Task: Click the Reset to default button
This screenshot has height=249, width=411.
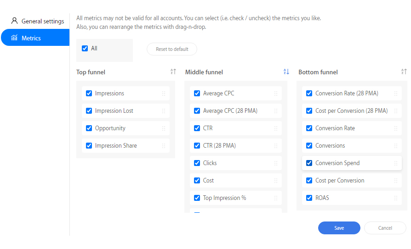Action: [171, 49]
